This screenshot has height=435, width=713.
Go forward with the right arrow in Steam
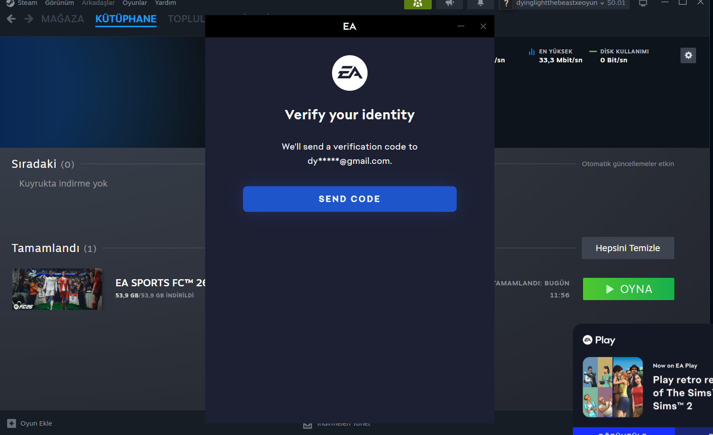(29, 19)
